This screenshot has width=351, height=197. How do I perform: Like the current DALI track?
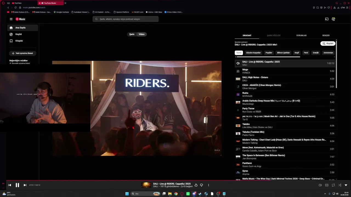pyautogui.click(x=196, y=185)
